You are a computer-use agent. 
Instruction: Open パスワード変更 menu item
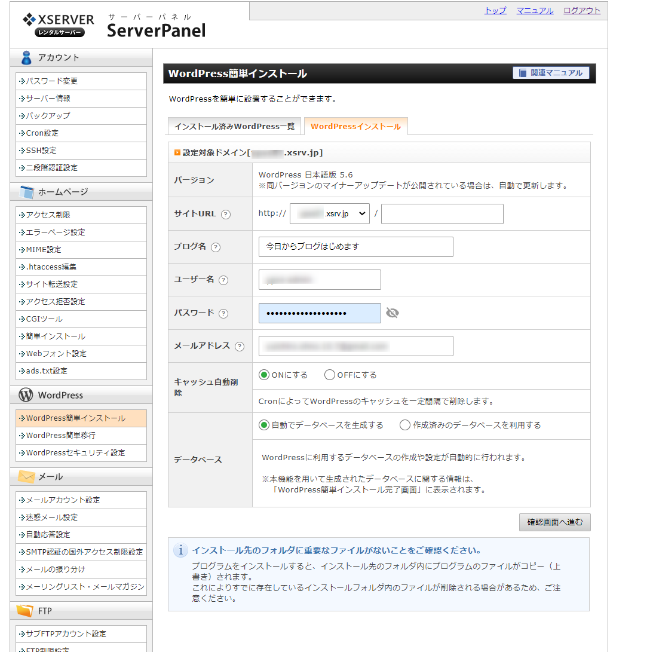click(x=81, y=81)
